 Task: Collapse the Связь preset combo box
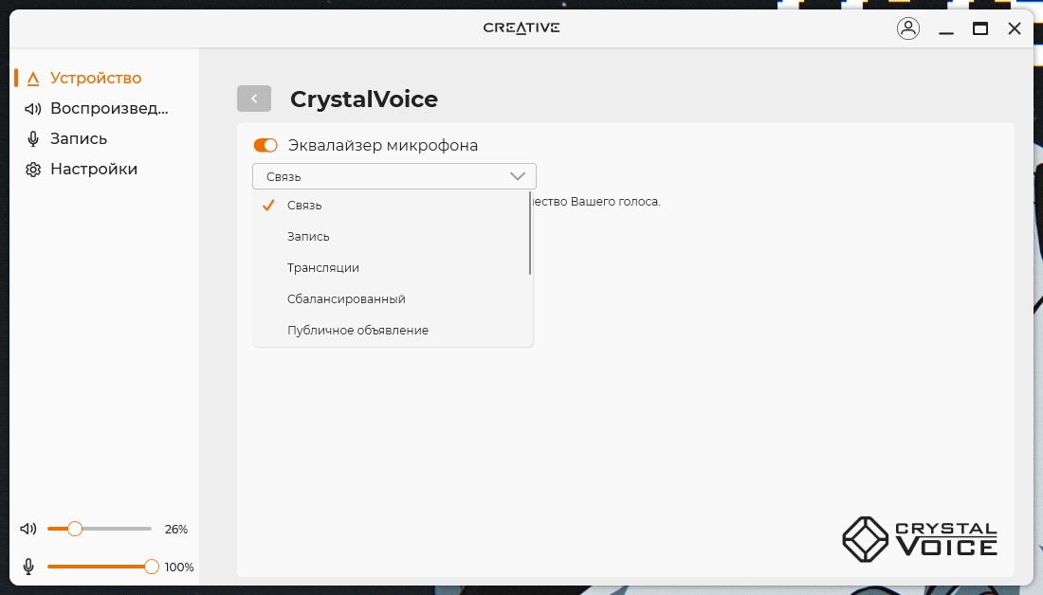(x=394, y=176)
